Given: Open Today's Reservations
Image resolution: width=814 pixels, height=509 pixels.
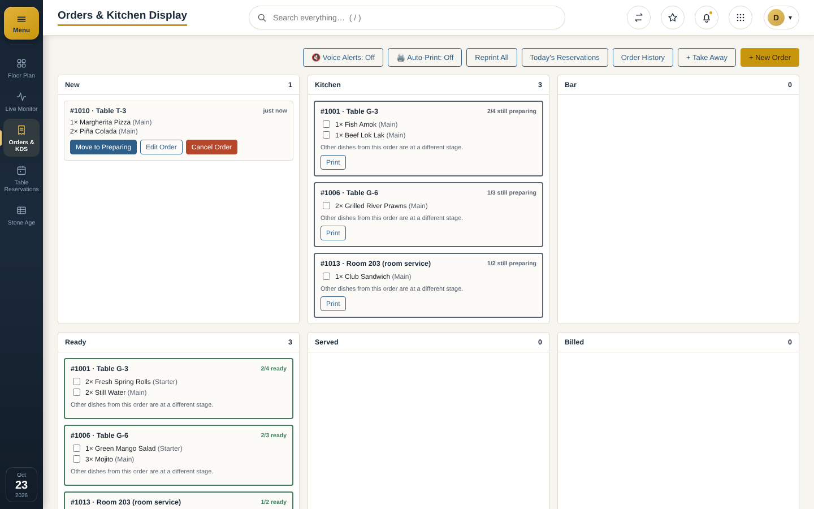Looking at the screenshot, I should click(x=565, y=58).
